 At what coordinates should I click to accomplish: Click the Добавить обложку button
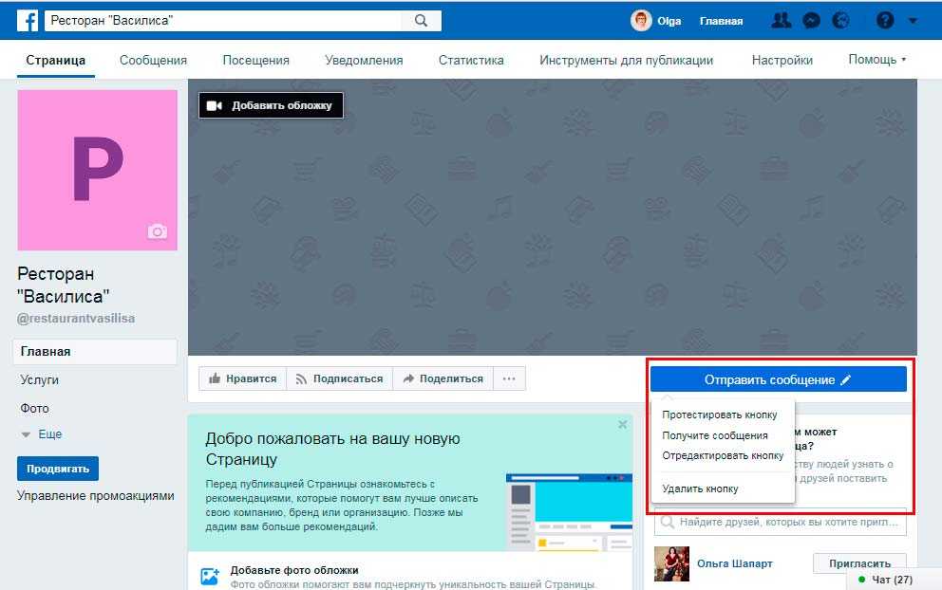coord(271,105)
